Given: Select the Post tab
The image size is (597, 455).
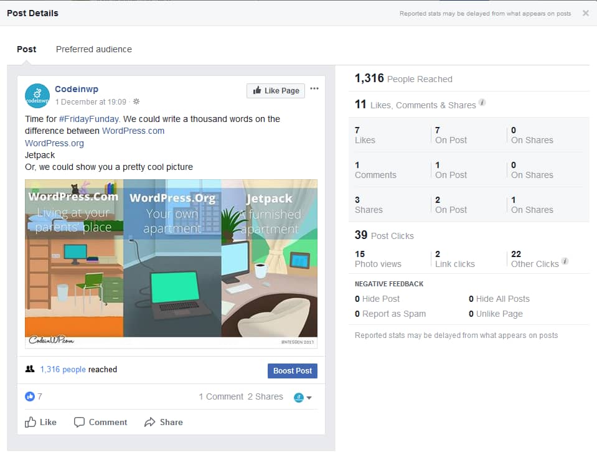Looking at the screenshot, I should click(x=26, y=49).
